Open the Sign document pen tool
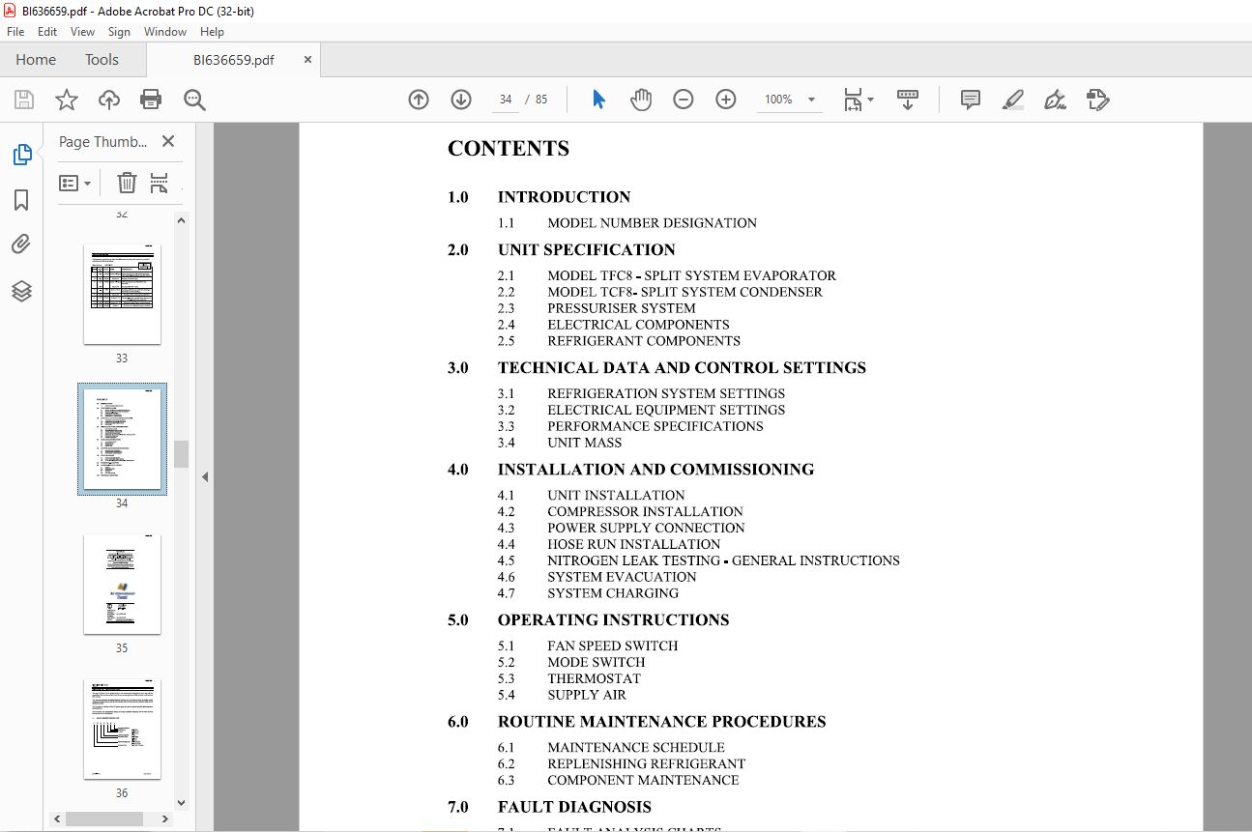The width and height of the screenshot is (1252, 832). 1055,100
